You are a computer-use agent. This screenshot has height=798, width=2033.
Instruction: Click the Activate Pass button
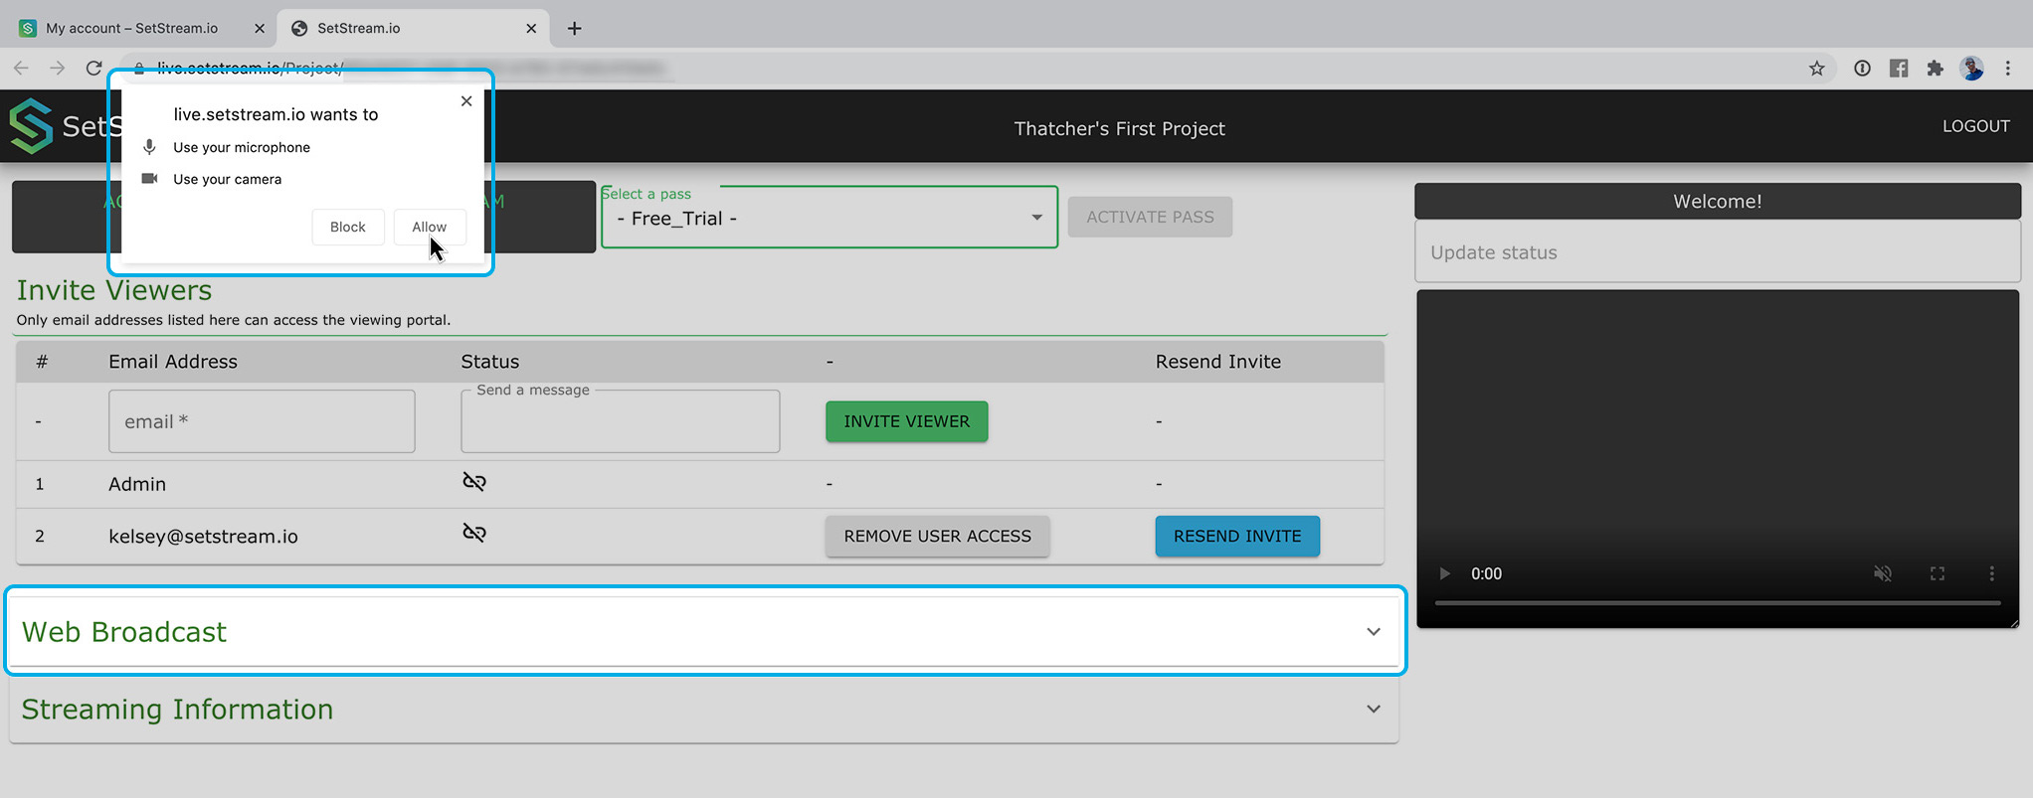pyautogui.click(x=1150, y=217)
